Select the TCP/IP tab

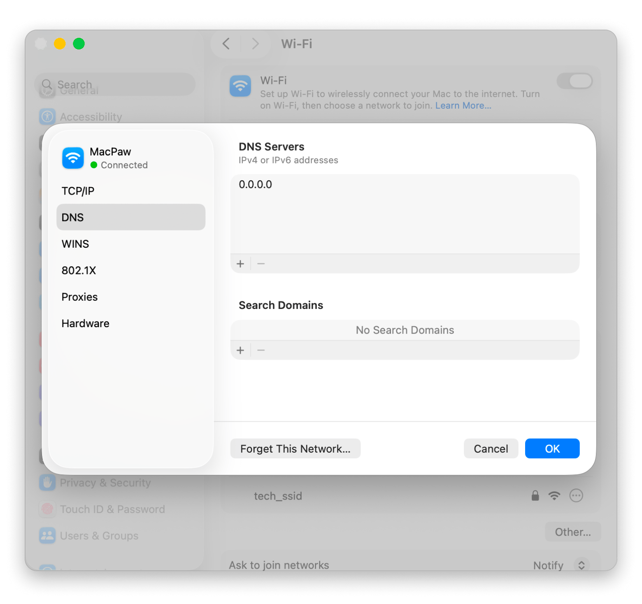pos(78,191)
